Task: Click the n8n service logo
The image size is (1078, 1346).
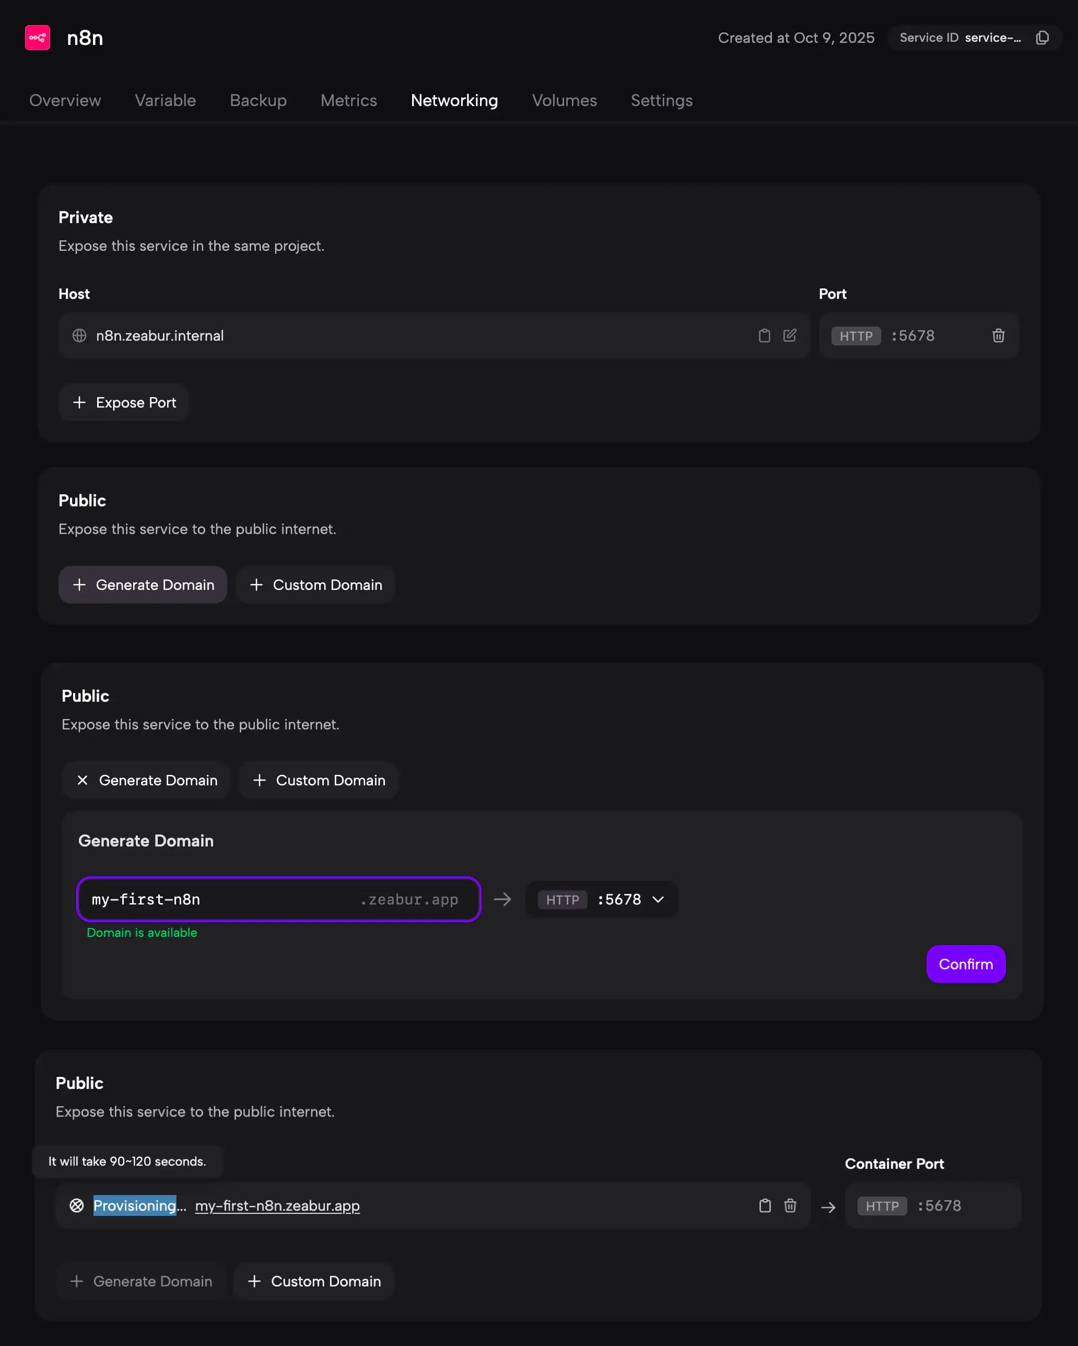Action: click(x=38, y=38)
